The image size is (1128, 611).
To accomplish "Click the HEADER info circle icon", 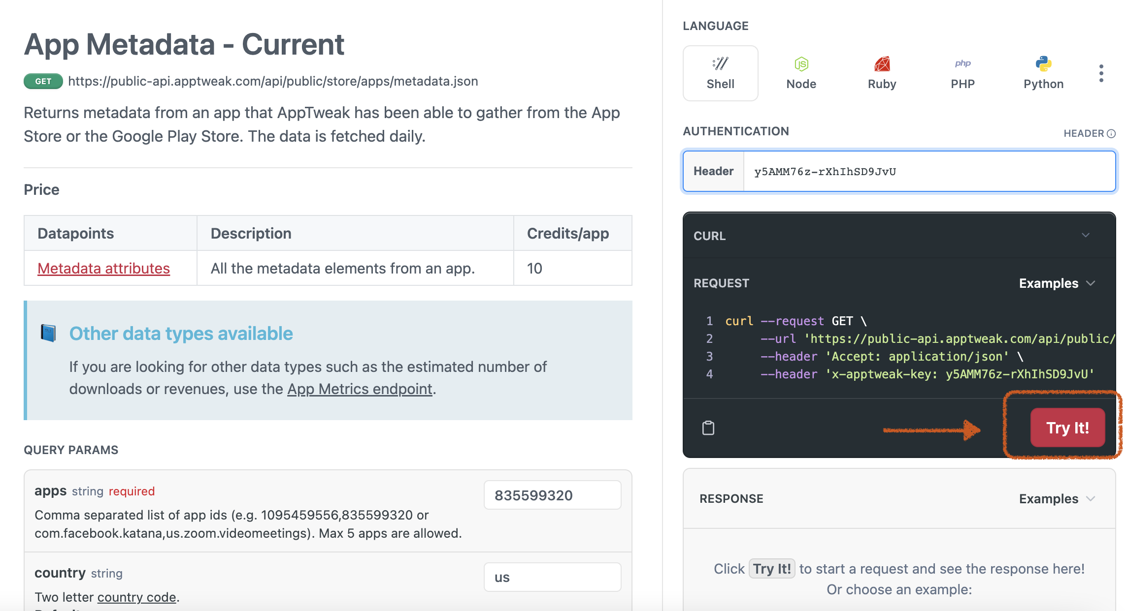I will [x=1111, y=133].
